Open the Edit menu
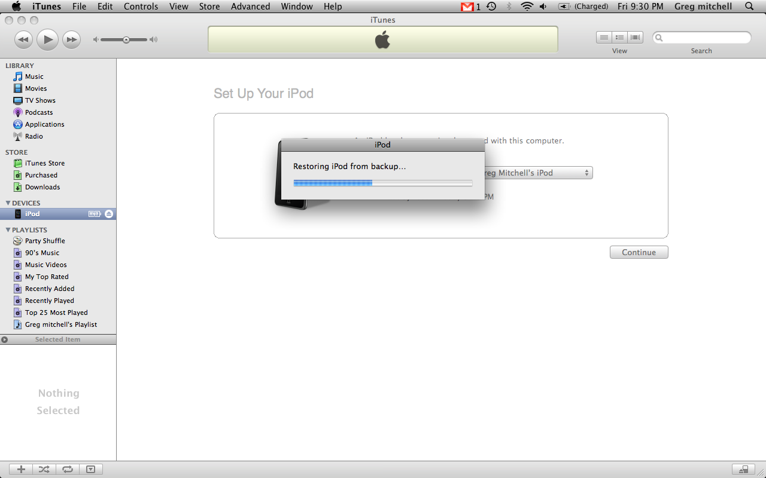The height and width of the screenshot is (478, 766). (105, 7)
